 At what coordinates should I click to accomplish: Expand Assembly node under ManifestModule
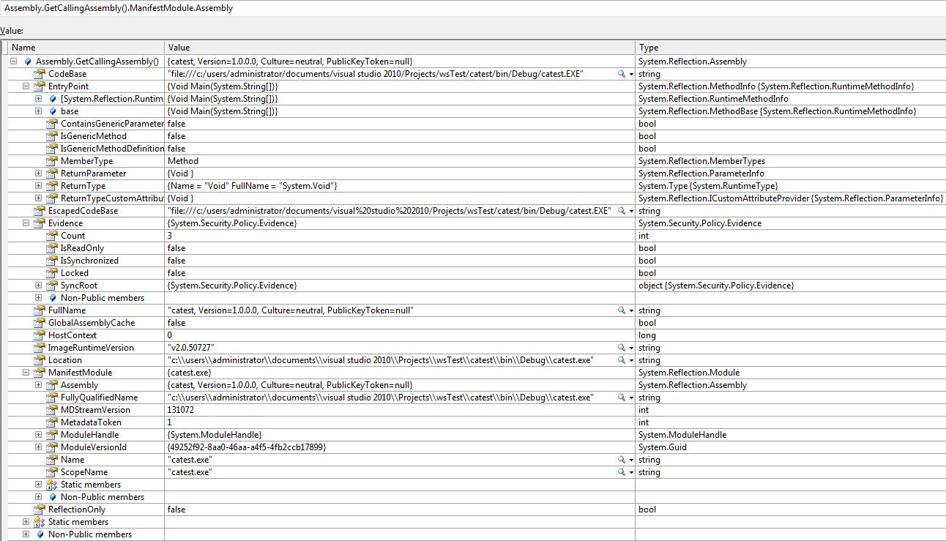click(x=39, y=385)
